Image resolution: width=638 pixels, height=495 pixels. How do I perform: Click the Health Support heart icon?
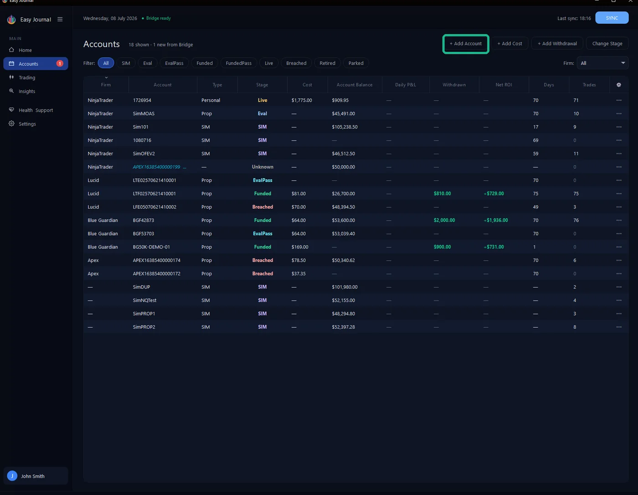(x=11, y=110)
